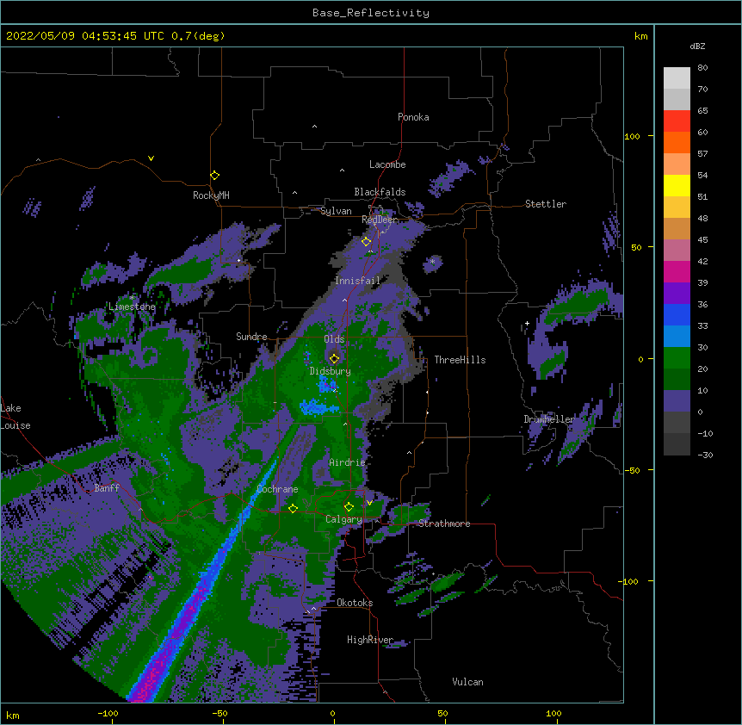742x725 pixels.
Task: Click the light gray 80 dBZ legend swatch
Action: 677,78
